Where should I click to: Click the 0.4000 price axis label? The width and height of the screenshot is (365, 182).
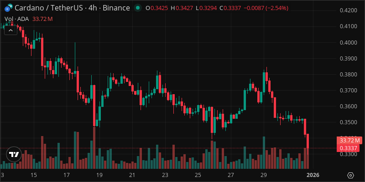click(348, 42)
